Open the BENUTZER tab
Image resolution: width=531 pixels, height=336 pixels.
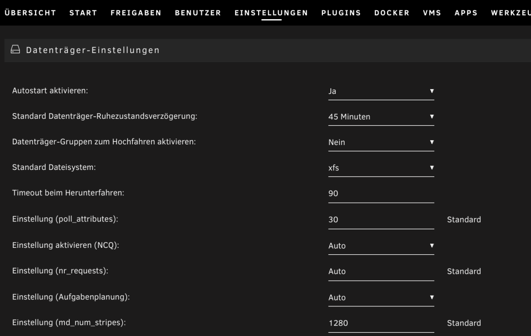coord(198,13)
